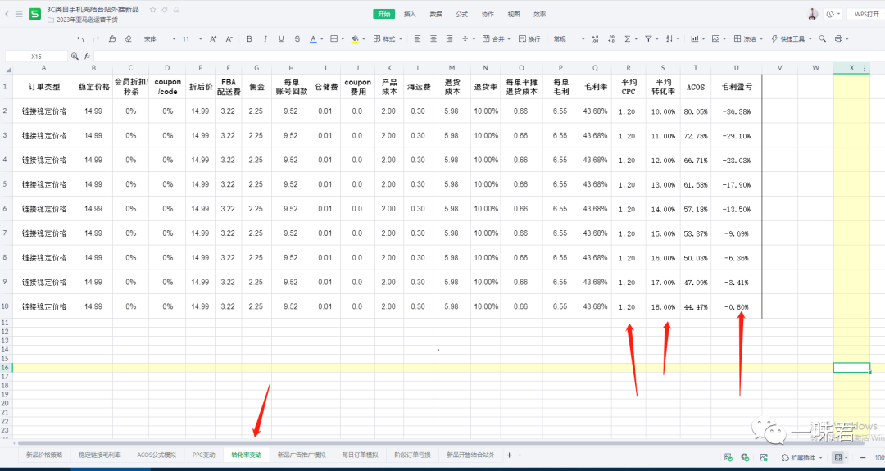Click the undo arrow in toolbar

[80, 38]
